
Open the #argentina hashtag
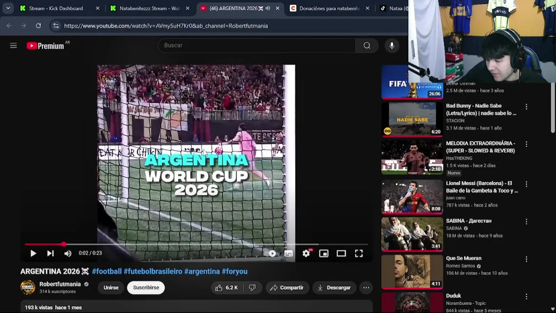tap(202, 271)
